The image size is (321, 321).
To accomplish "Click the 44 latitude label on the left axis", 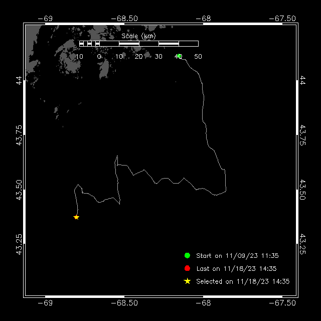I will tap(19, 80).
